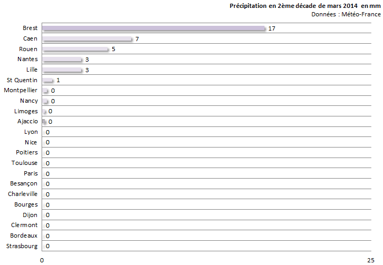Select the St Quentin short bar
Screen dimensions: 383x265
47,81
